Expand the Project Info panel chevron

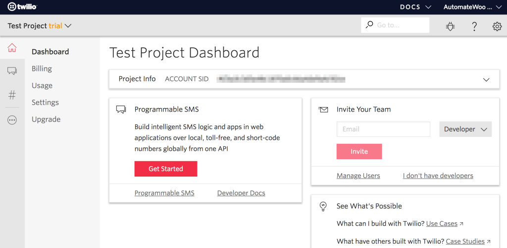click(x=486, y=79)
